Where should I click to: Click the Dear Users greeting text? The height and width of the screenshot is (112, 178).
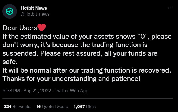point(20,28)
